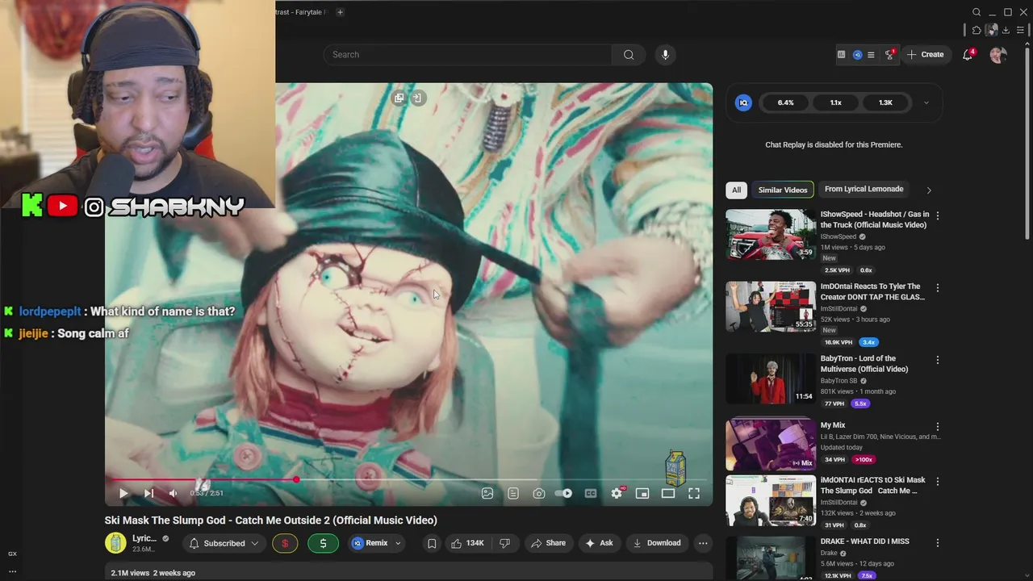Viewport: 1033px width, 581px height.
Task: Open options for BabyTron video
Action: tap(937, 360)
